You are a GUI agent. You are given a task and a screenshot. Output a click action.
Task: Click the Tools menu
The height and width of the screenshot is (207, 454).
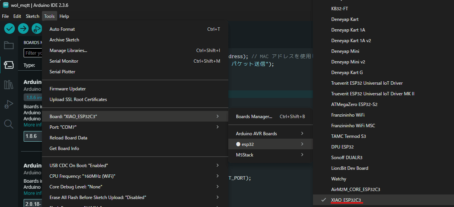click(x=49, y=16)
